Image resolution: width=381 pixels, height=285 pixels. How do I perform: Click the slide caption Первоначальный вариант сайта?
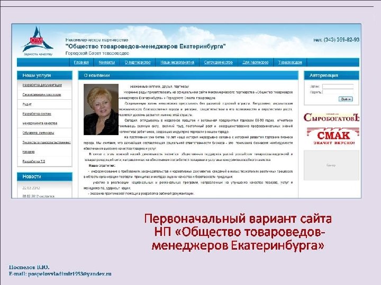[238, 218]
